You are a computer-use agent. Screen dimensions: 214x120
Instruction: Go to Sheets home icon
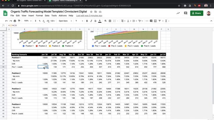pos(5,13)
